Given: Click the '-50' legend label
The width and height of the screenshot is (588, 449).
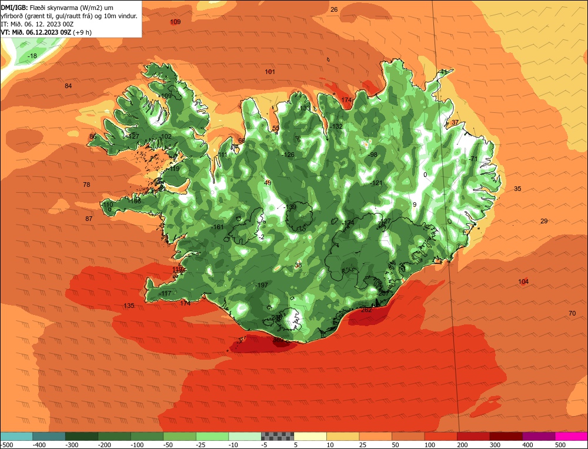Looking at the screenshot, I should 169,445.
